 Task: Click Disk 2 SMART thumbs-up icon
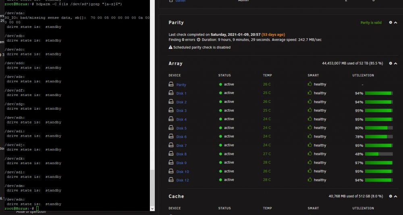click(310, 101)
